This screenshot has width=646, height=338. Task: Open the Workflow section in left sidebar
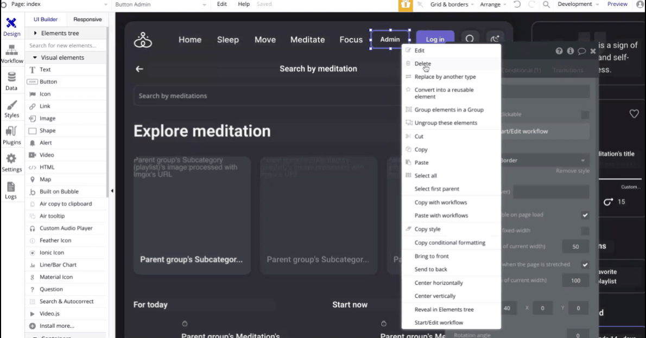click(11, 53)
